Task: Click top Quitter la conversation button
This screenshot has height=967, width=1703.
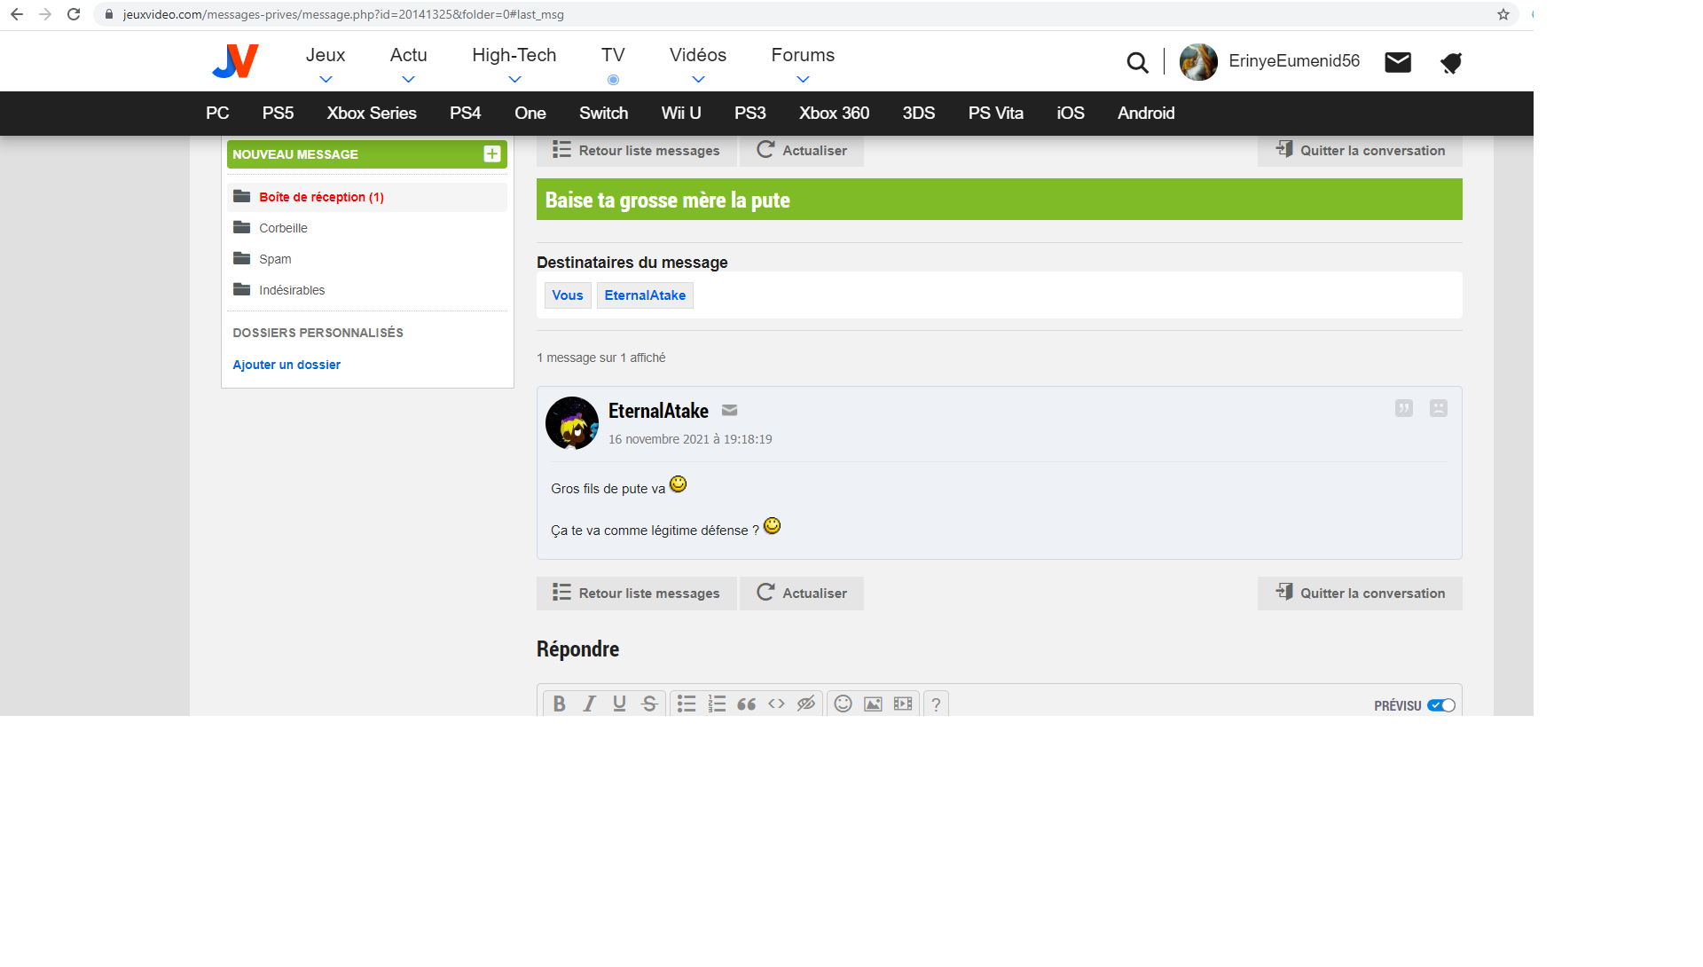Action: coord(1360,150)
